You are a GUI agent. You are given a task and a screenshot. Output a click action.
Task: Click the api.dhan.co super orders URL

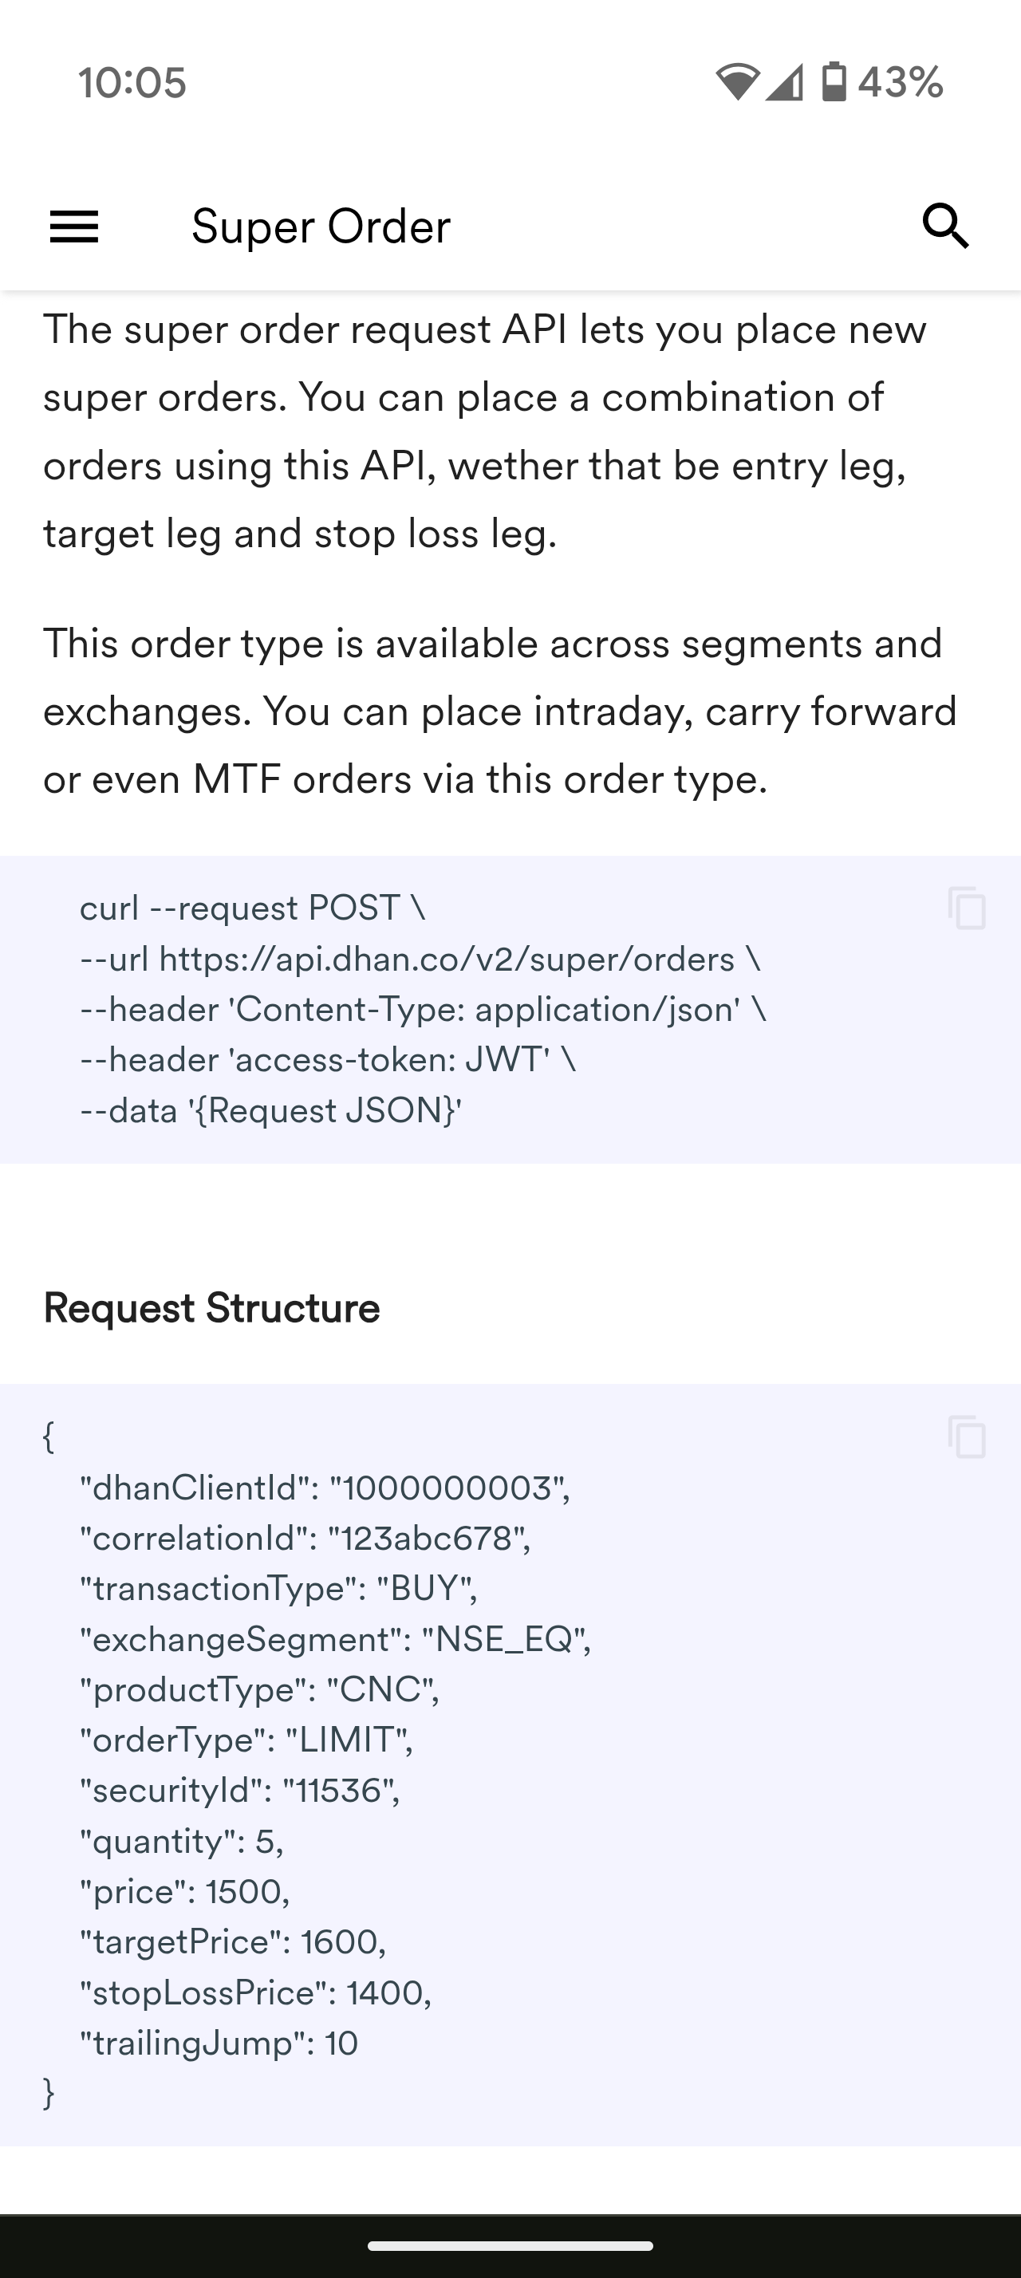point(447,960)
